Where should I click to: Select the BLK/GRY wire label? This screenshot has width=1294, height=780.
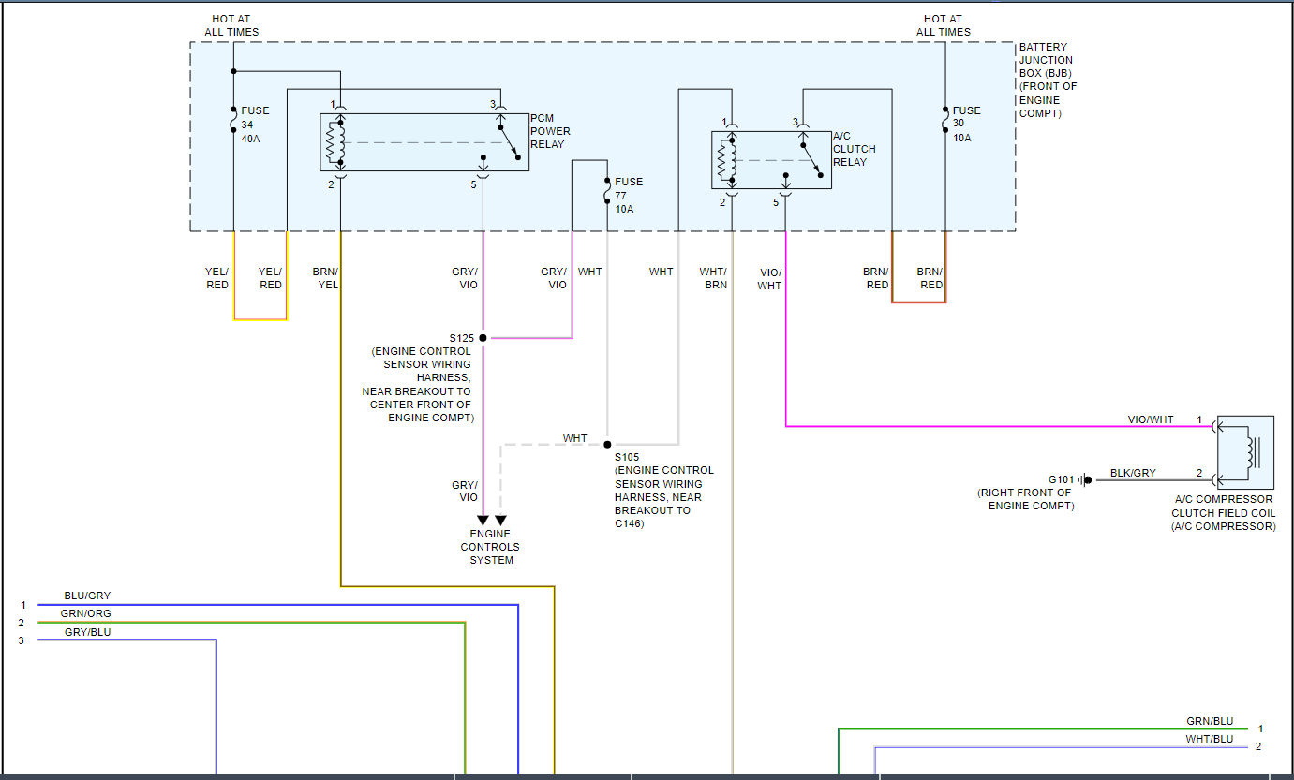(1133, 473)
